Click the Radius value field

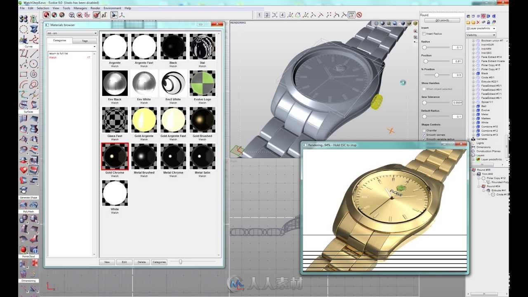click(457, 47)
